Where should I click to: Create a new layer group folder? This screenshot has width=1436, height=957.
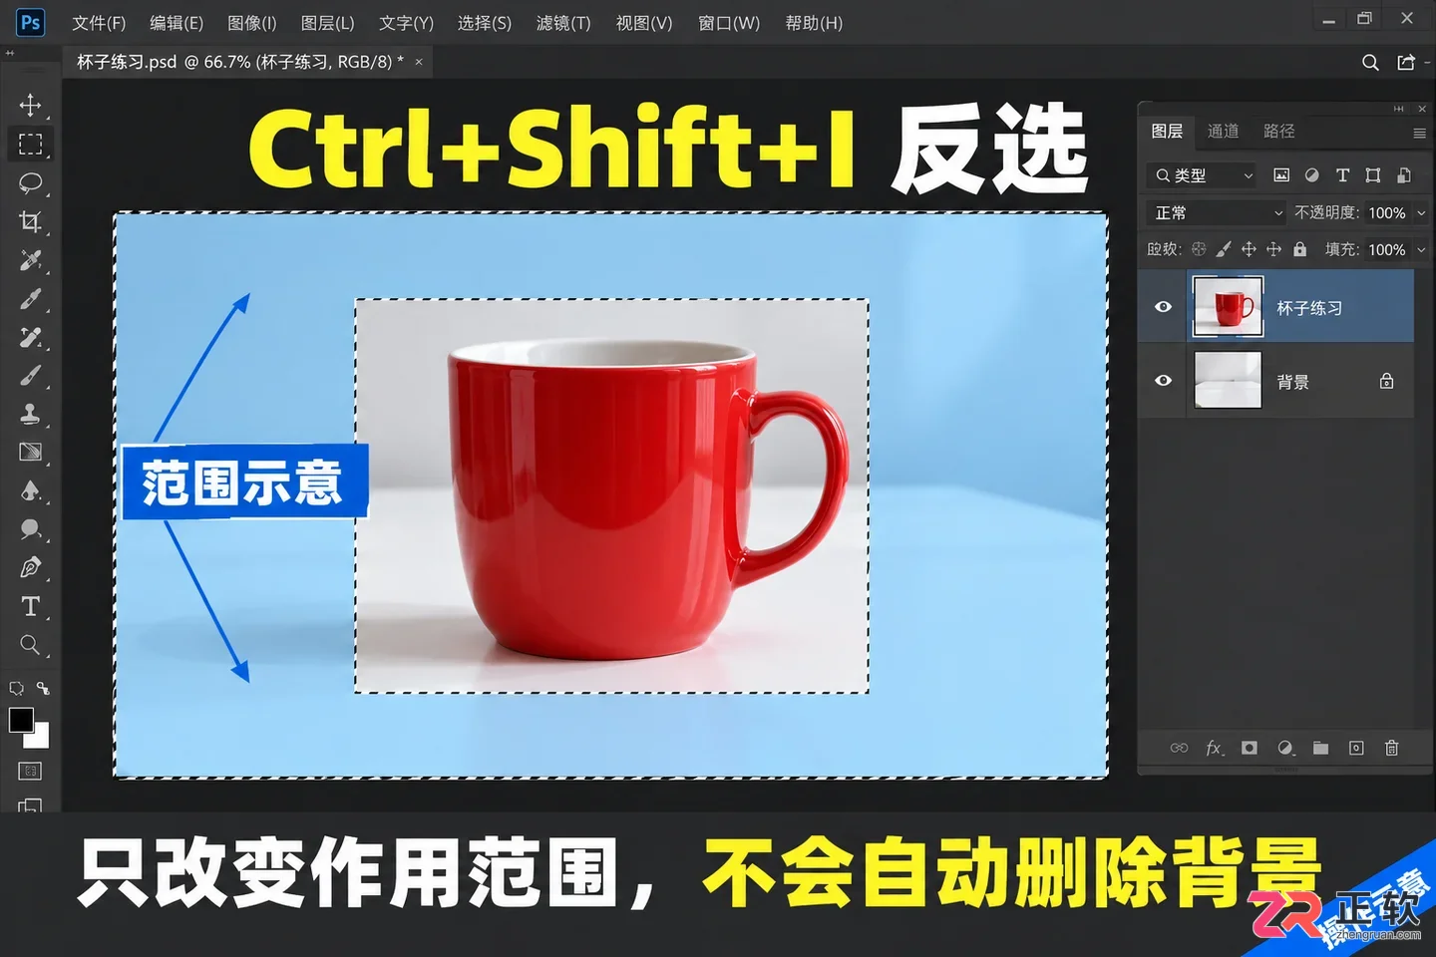1320,748
